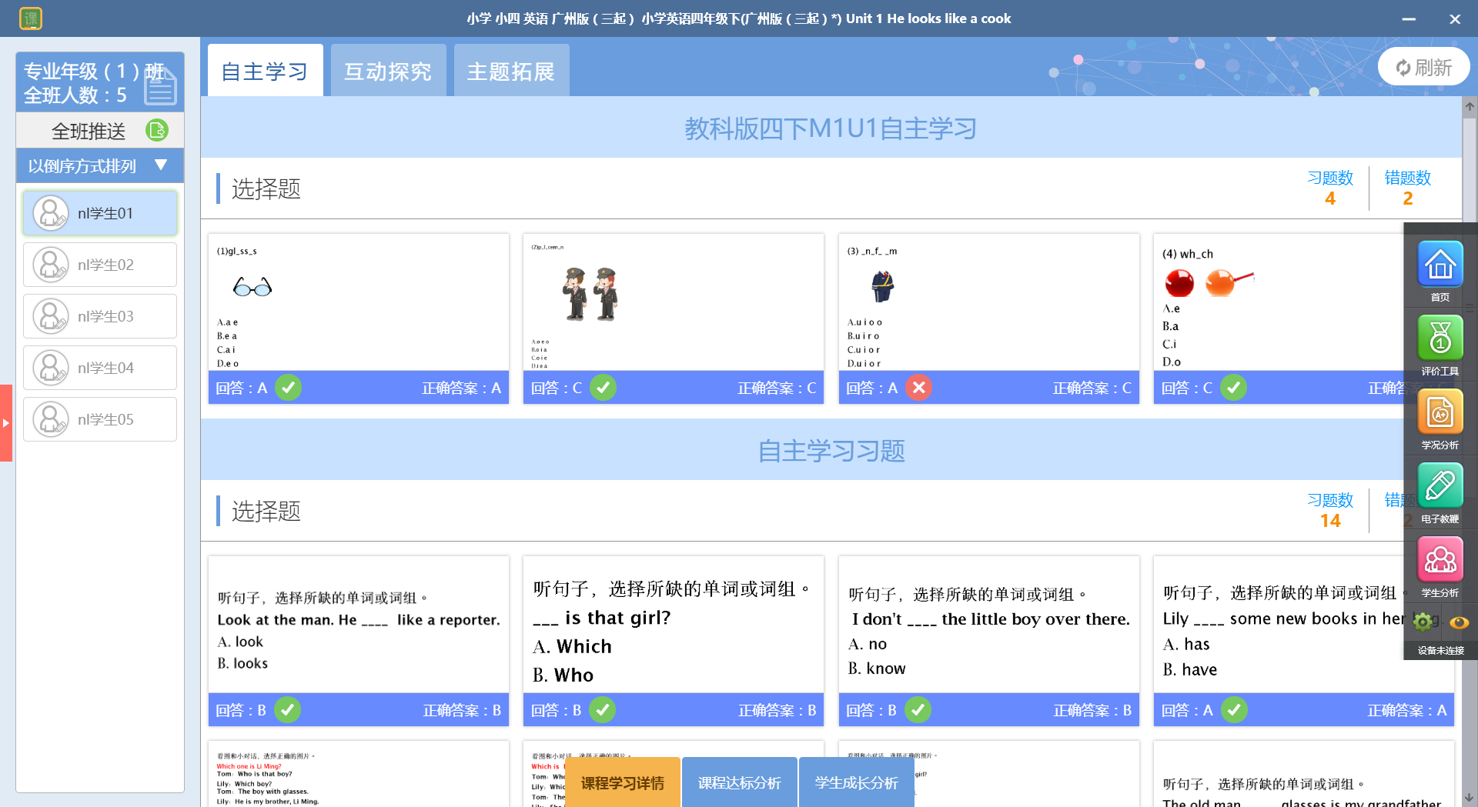The width and height of the screenshot is (1478, 807).
Task: Expand the red side panel arrow
Action: (6, 422)
